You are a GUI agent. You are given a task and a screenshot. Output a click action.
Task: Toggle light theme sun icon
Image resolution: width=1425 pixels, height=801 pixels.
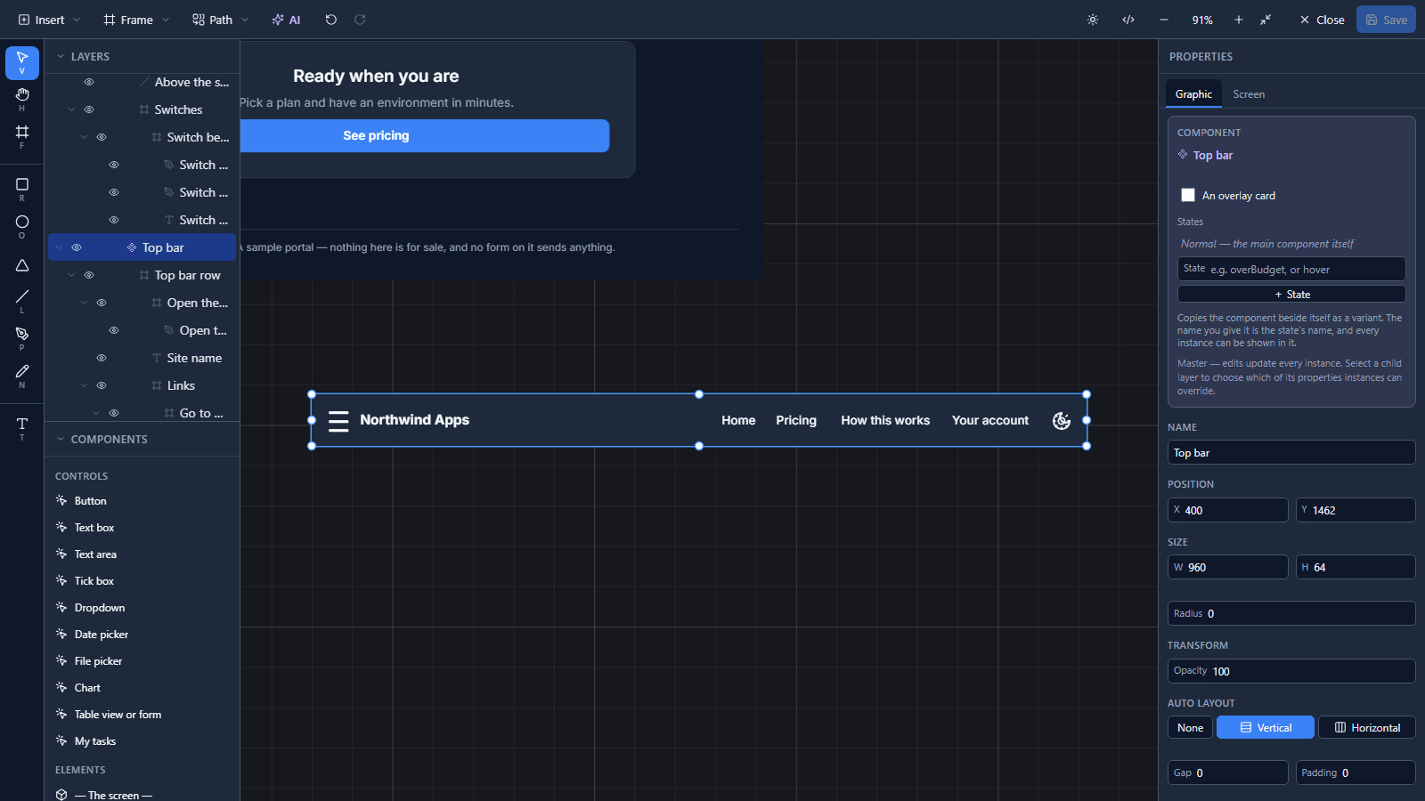[1093, 20]
